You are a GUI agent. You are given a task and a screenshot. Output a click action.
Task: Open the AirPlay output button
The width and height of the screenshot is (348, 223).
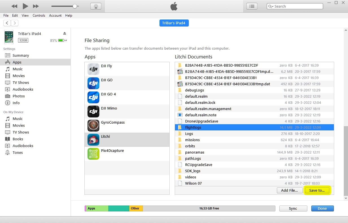(x=96, y=6)
